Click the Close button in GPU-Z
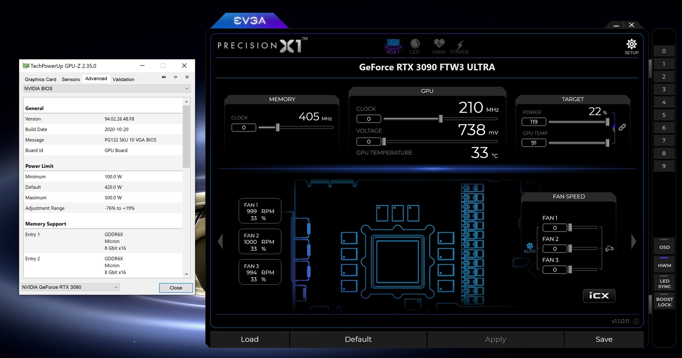The width and height of the screenshot is (682, 358). coord(176,288)
